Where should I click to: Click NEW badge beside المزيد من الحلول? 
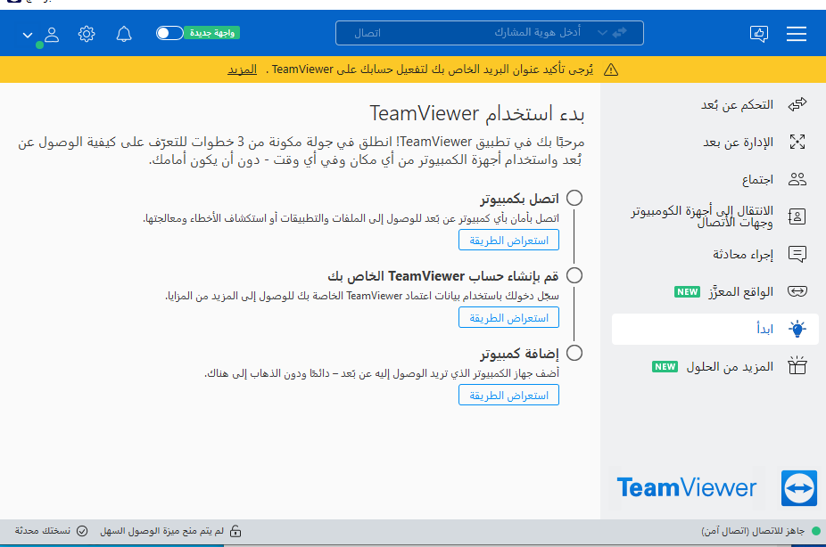click(665, 366)
